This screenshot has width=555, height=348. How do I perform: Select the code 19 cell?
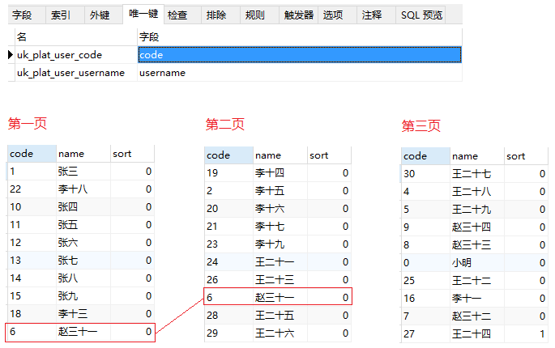click(x=228, y=173)
